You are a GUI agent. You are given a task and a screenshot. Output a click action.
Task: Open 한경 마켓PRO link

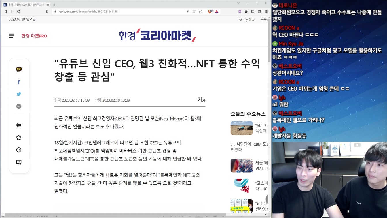[x=34, y=36]
